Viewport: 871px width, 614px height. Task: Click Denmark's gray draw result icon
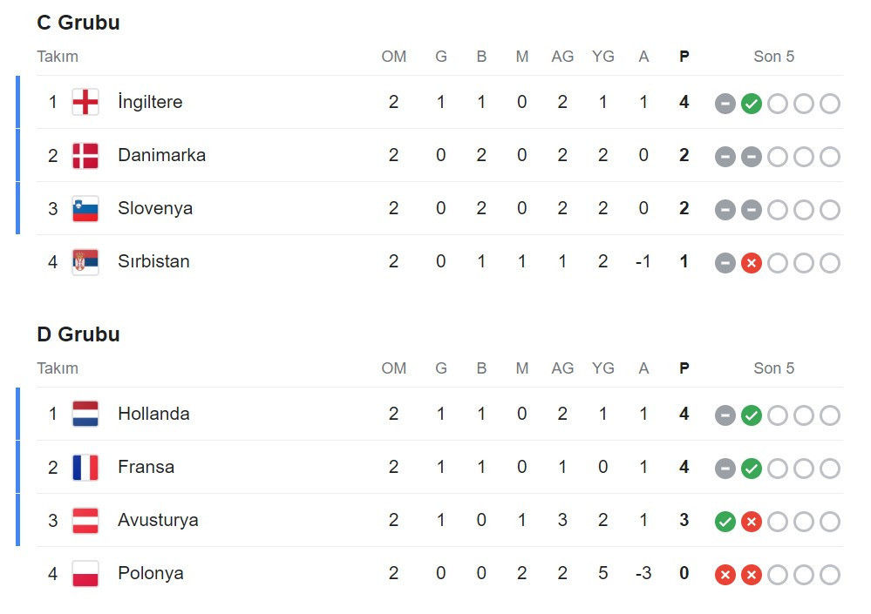tap(725, 156)
